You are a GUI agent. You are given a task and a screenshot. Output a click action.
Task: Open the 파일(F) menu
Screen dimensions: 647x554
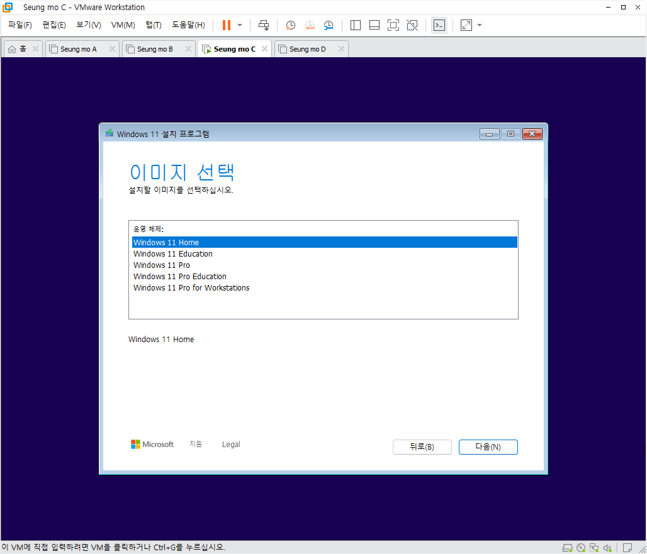point(20,25)
